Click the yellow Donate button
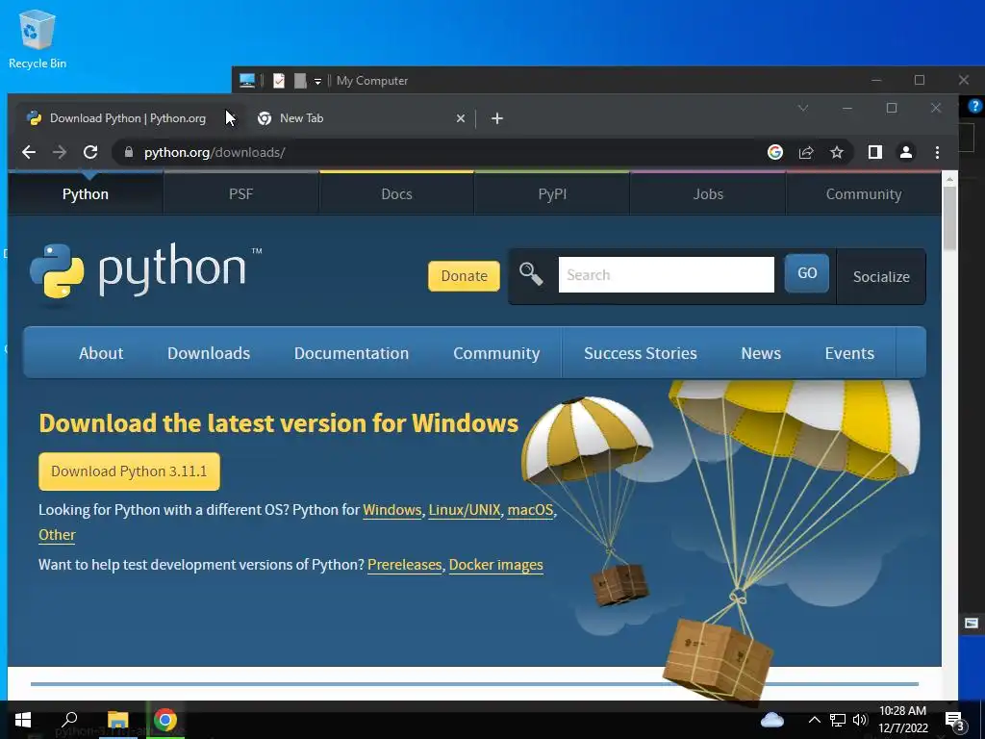The height and width of the screenshot is (739, 985). coord(465,276)
